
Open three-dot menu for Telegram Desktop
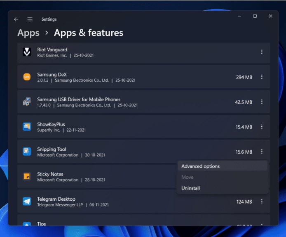[x=262, y=201]
